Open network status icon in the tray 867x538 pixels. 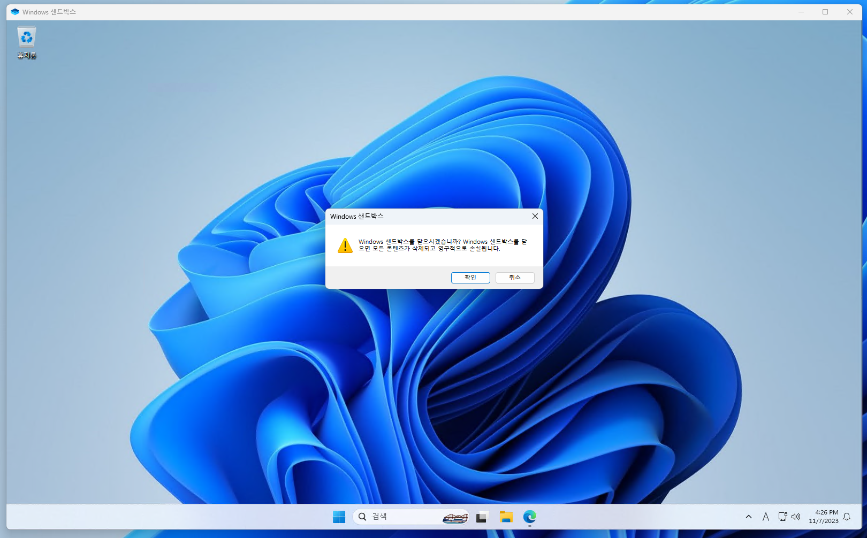click(782, 517)
